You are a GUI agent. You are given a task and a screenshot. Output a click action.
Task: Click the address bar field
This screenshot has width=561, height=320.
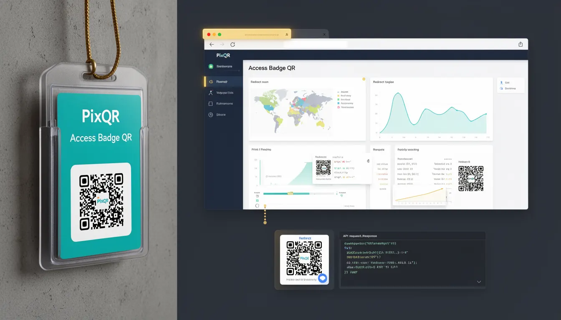(x=315, y=44)
